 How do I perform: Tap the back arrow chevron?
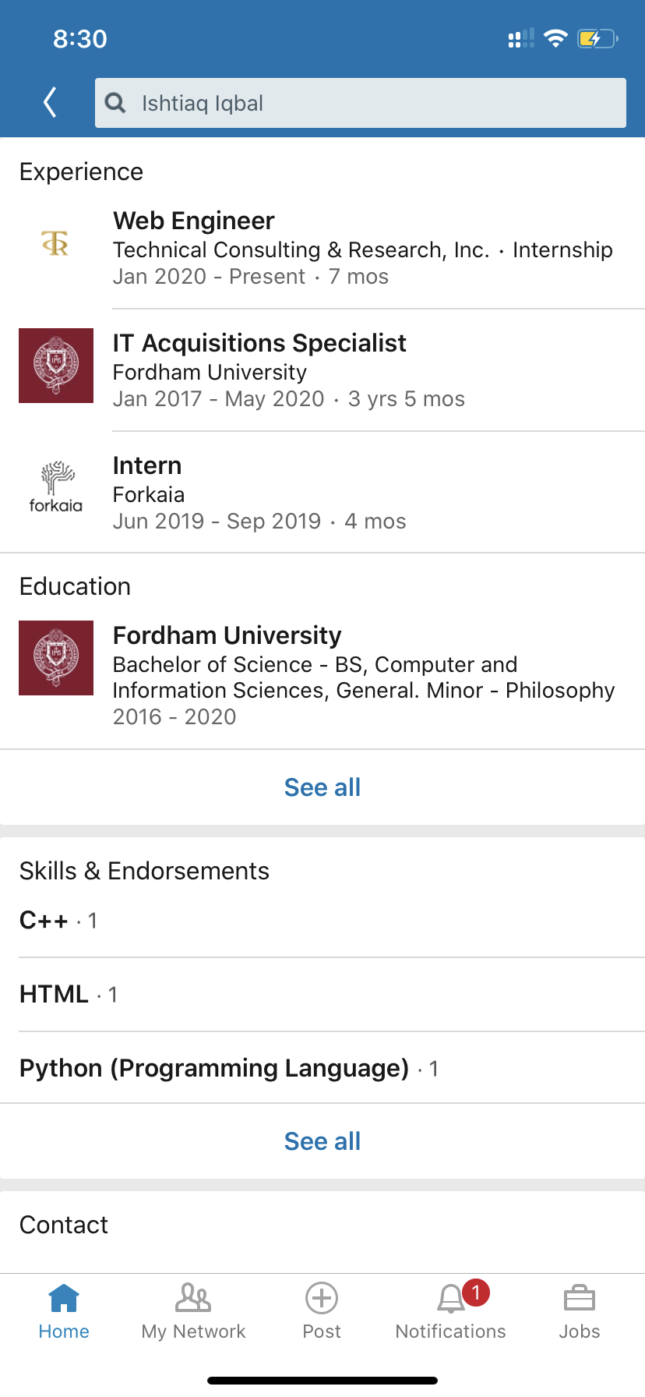tap(51, 102)
